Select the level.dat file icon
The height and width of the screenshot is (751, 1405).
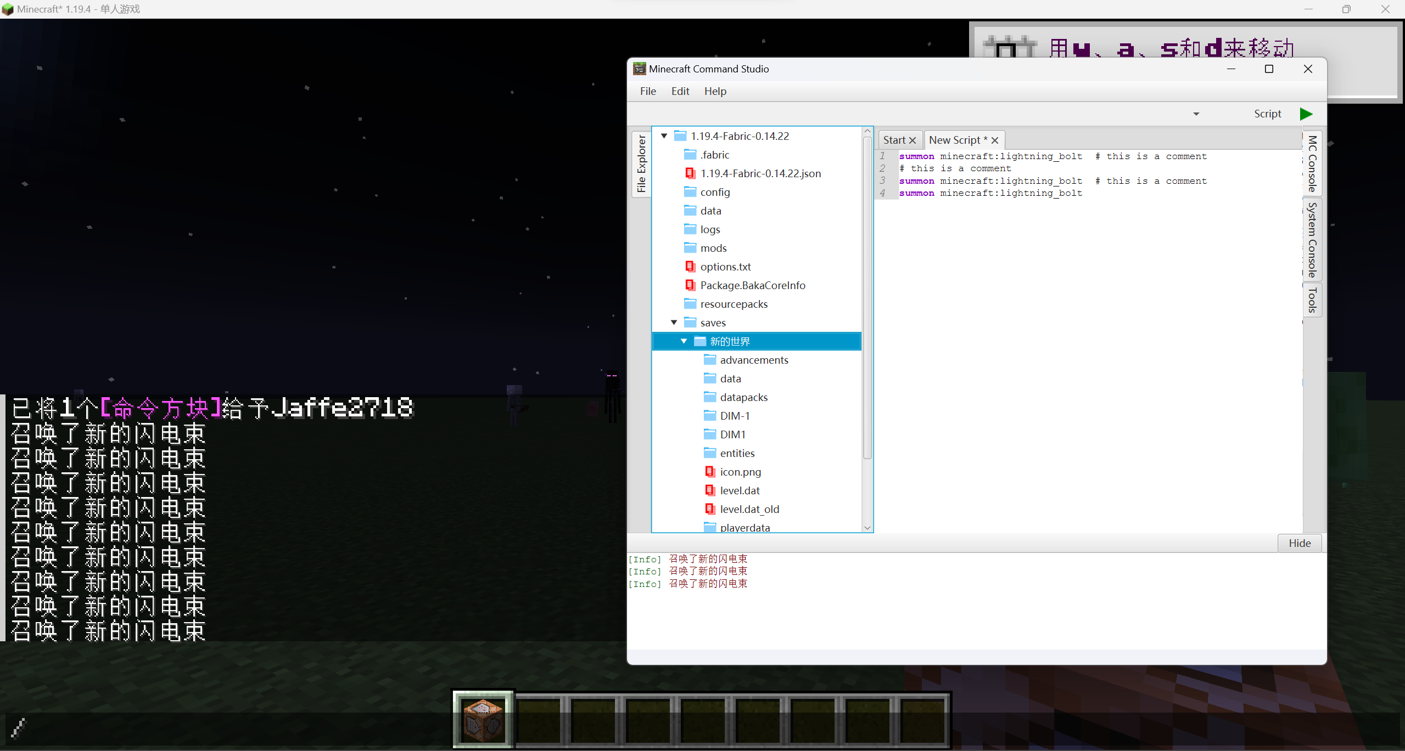[710, 490]
